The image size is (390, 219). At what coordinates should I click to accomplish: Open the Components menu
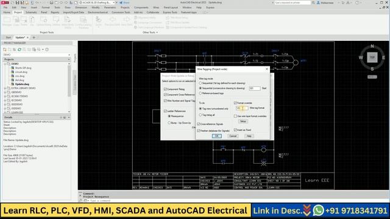[x=141, y=7]
